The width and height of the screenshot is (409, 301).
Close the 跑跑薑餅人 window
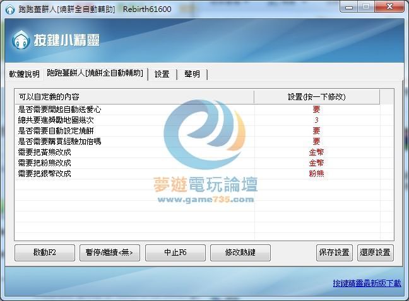coord(389,7)
